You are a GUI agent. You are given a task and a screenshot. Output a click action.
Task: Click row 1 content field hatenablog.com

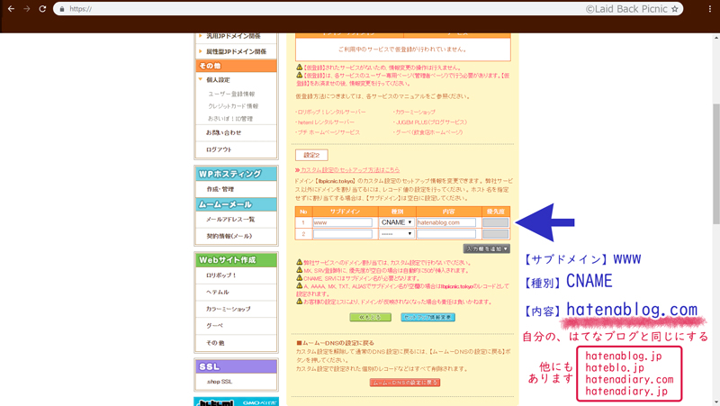(x=445, y=222)
